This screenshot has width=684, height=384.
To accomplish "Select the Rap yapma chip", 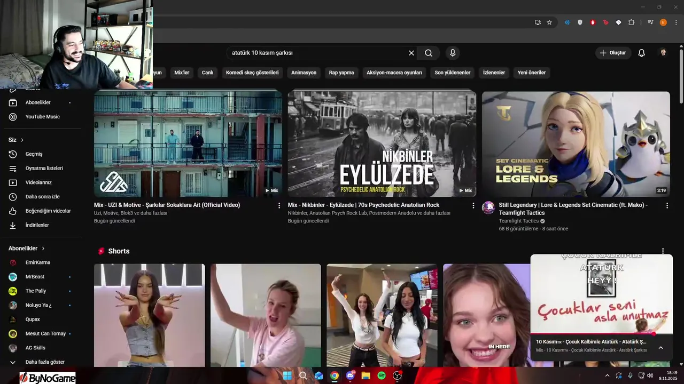I will (x=341, y=73).
